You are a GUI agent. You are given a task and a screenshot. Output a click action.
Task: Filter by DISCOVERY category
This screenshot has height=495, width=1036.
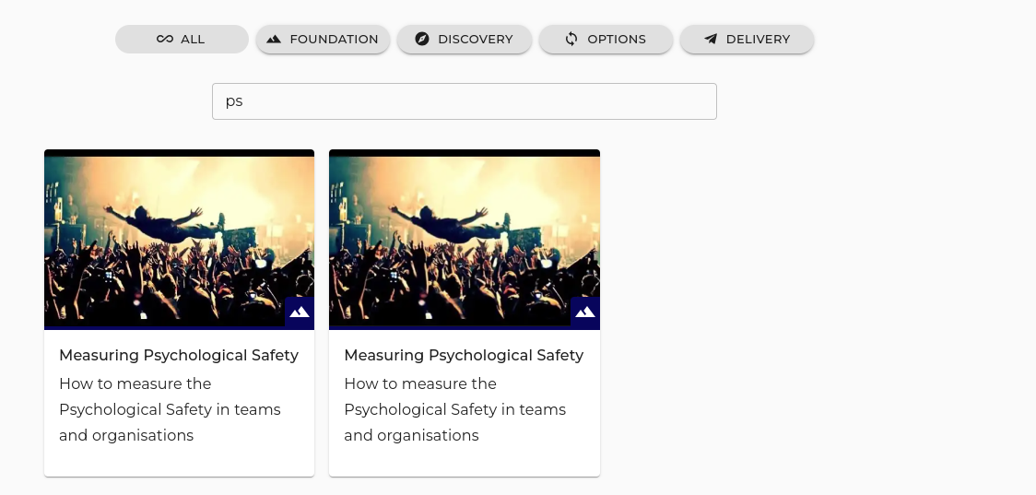(465, 39)
